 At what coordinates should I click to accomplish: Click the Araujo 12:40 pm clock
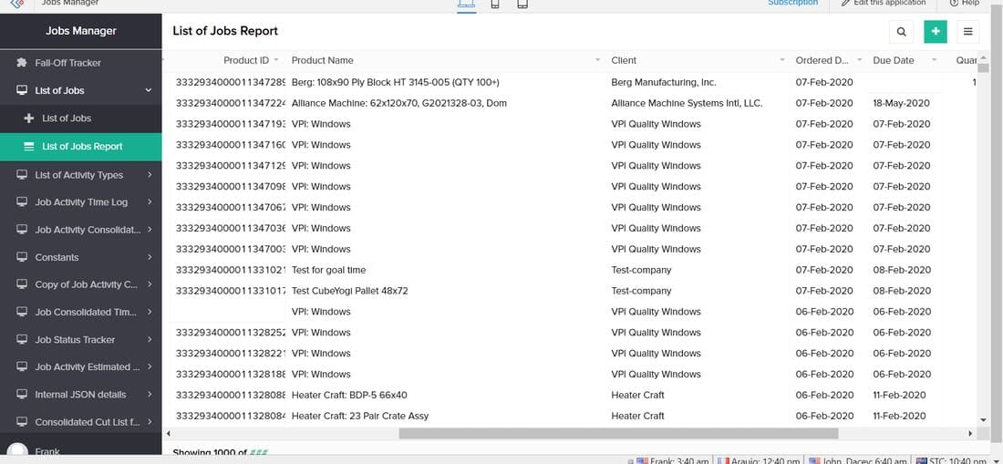[759, 460]
